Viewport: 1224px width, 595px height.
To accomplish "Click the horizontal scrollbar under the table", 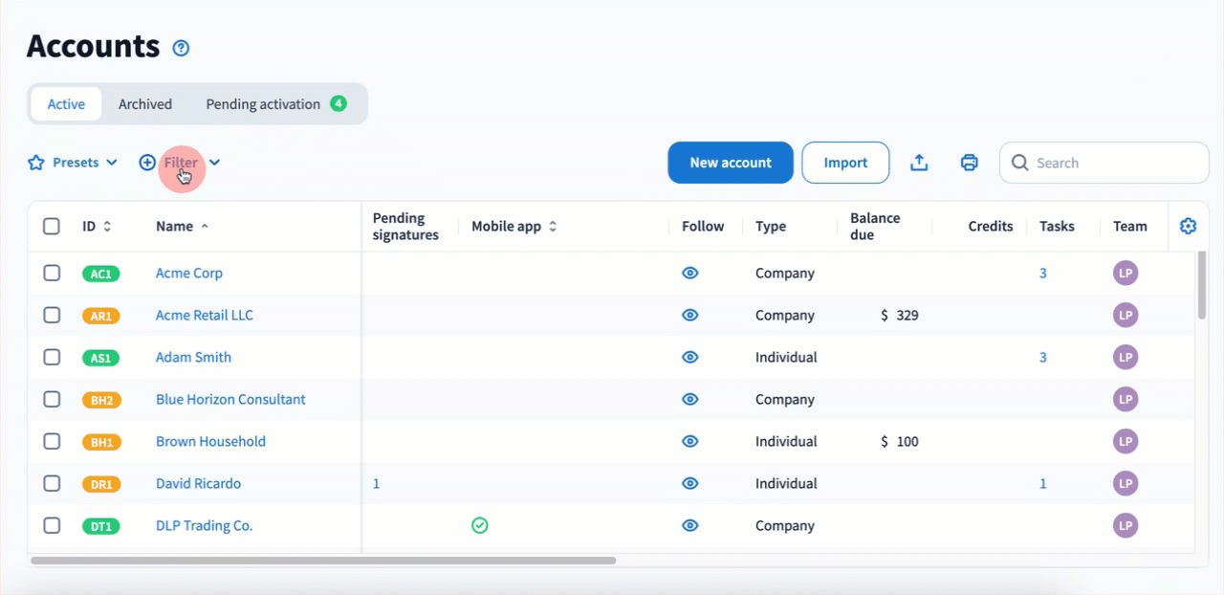I will click(323, 561).
